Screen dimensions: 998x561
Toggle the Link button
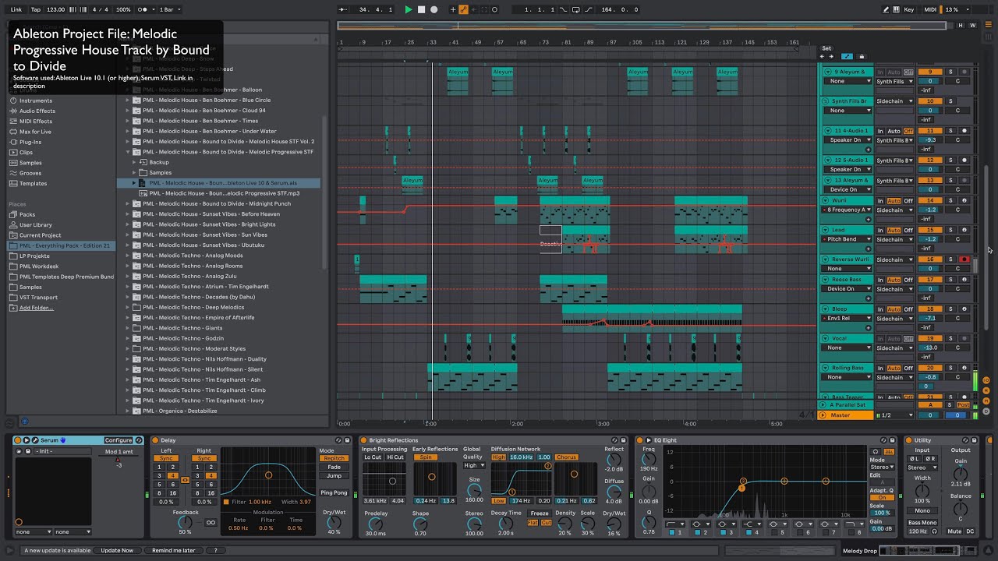click(x=16, y=9)
